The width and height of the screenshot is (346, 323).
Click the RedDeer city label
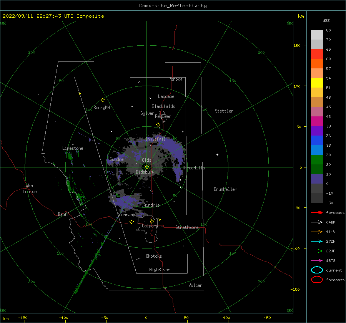(163, 116)
